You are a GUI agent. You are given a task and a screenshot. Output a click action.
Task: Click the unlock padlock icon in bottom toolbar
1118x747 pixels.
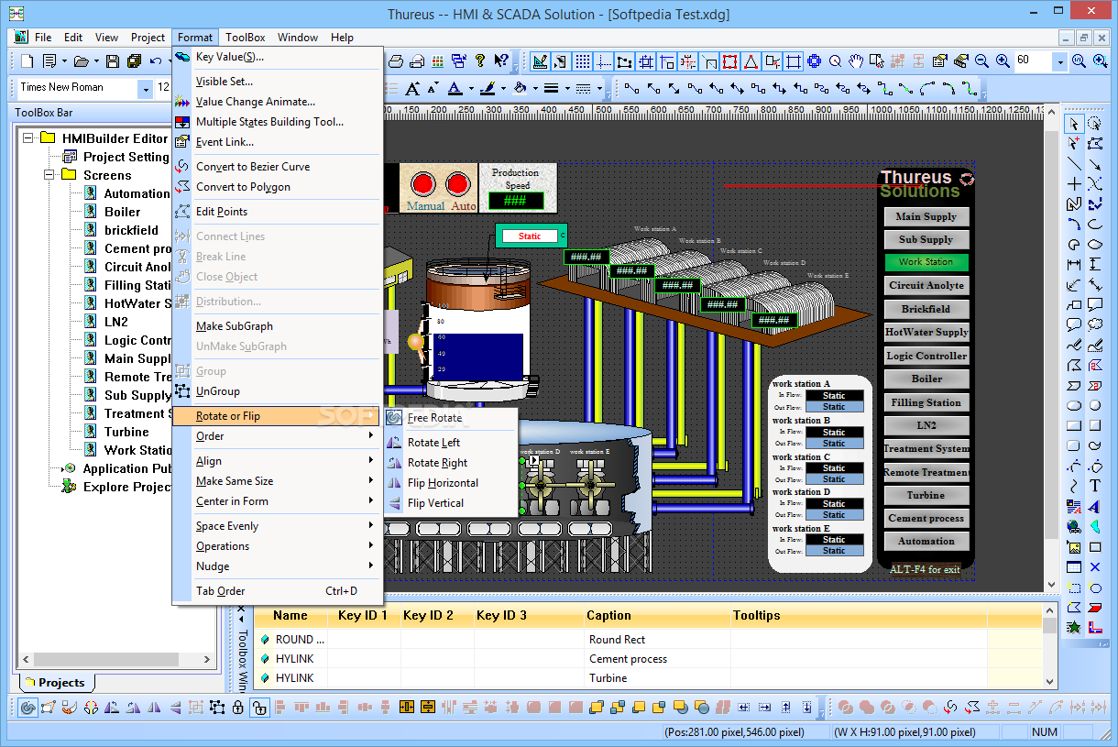coord(259,707)
